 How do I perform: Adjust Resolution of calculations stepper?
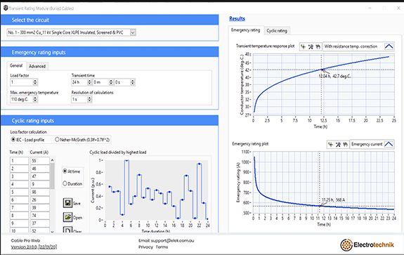[x=89, y=100]
